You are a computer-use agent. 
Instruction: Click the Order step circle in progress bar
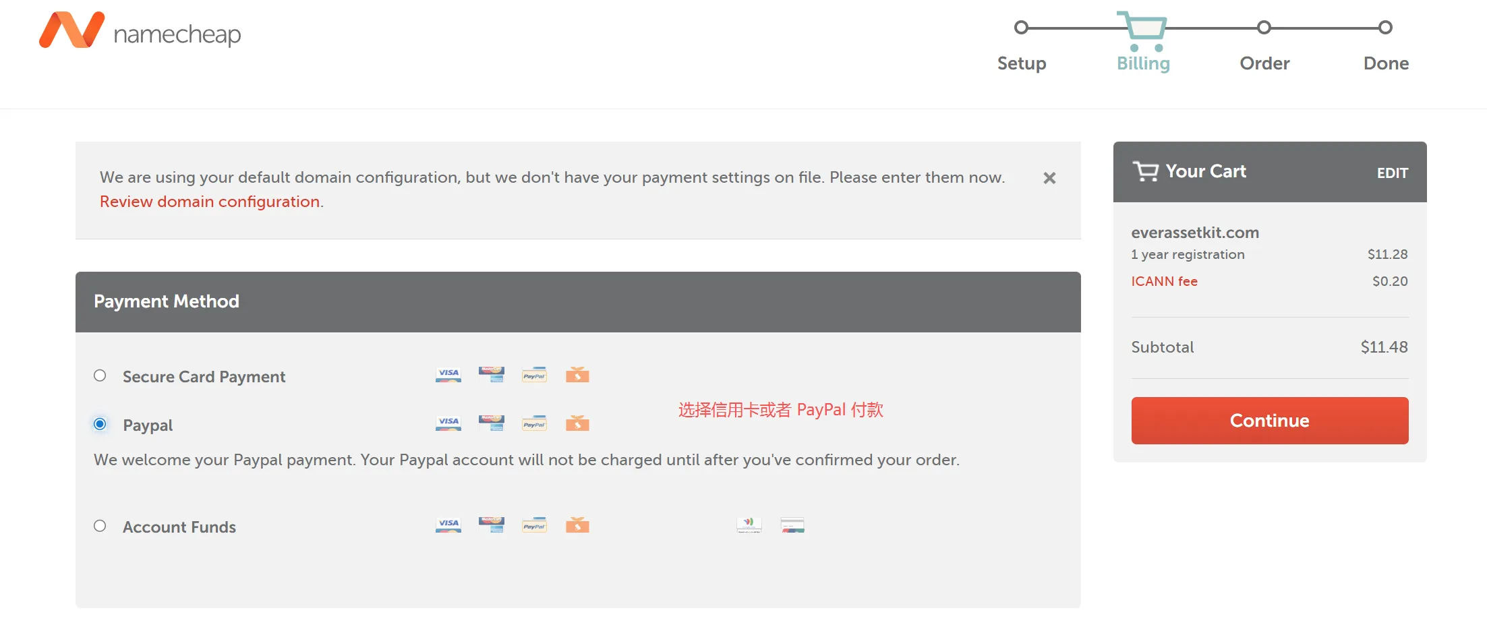[x=1264, y=28]
